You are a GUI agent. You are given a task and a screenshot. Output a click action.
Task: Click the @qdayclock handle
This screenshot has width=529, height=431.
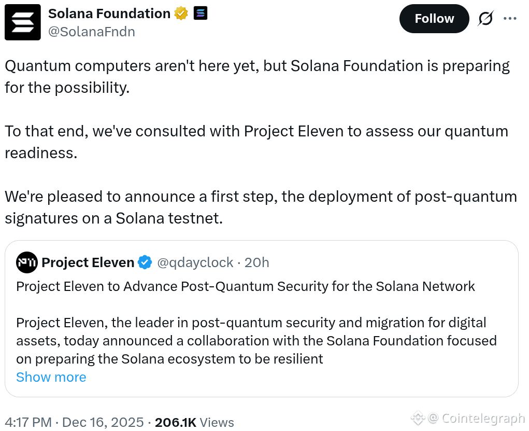click(x=195, y=262)
